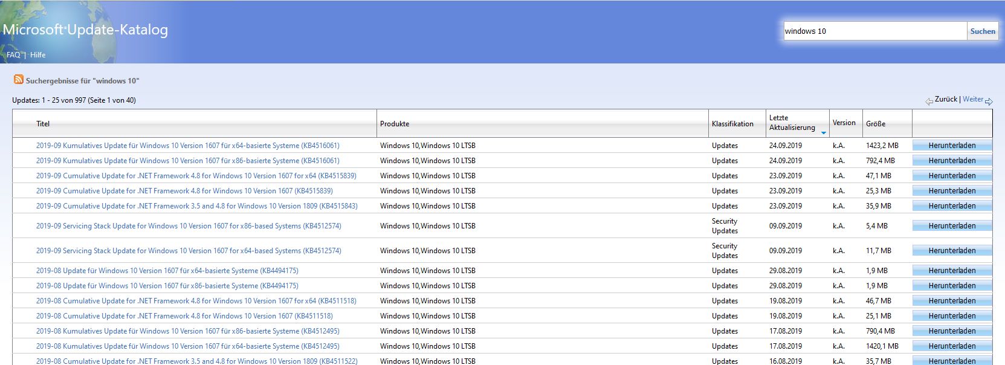Viewport: 1005px width, 365px height.
Task: Select k.A. version cell in KB4516061 x64 row
Action: coord(839,146)
